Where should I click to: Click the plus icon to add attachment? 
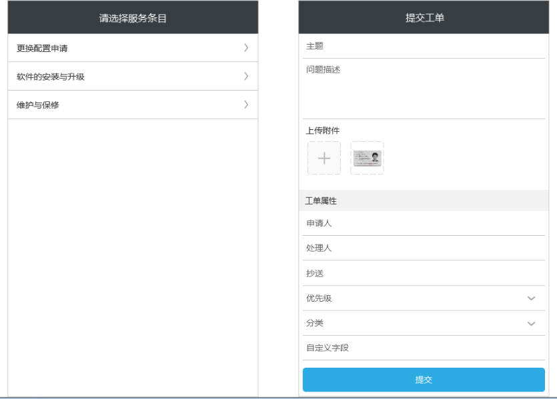pos(324,158)
